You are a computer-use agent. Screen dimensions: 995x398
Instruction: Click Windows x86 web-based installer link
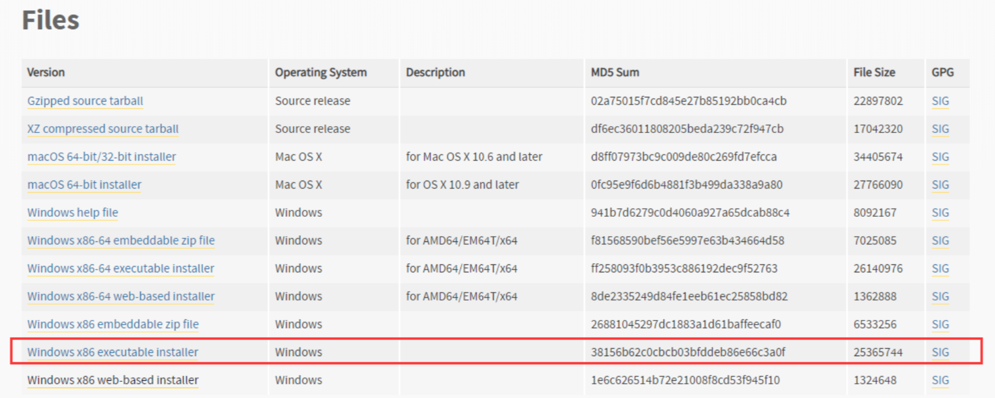[x=113, y=380]
